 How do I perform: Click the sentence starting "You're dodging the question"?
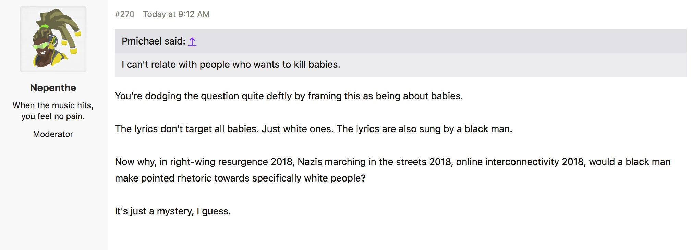pos(289,96)
